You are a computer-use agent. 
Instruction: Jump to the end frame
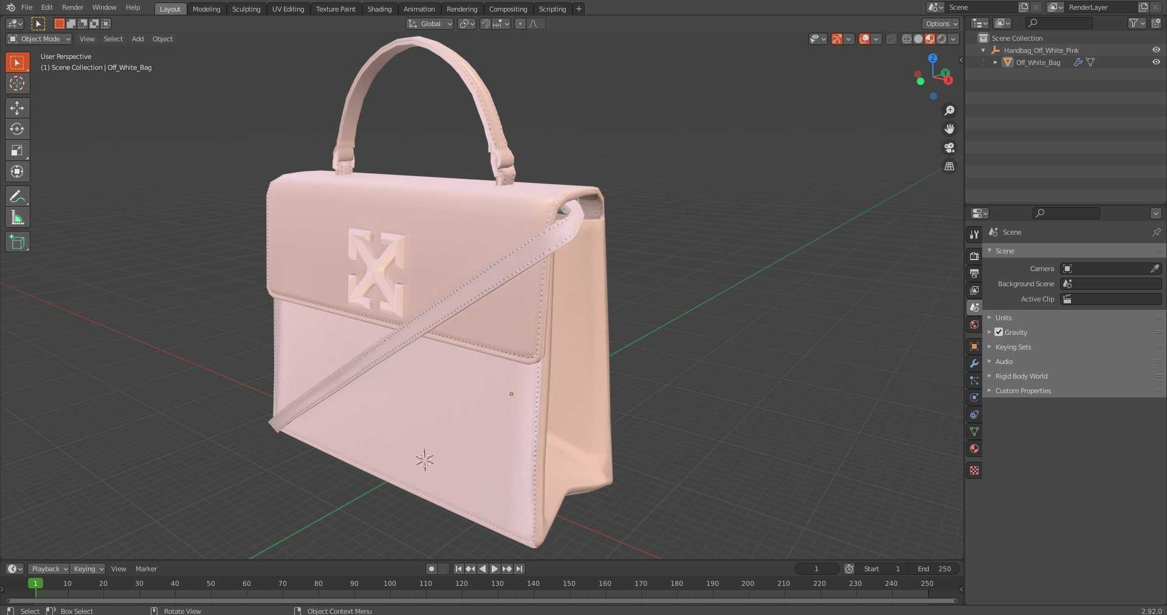coord(519,569)
